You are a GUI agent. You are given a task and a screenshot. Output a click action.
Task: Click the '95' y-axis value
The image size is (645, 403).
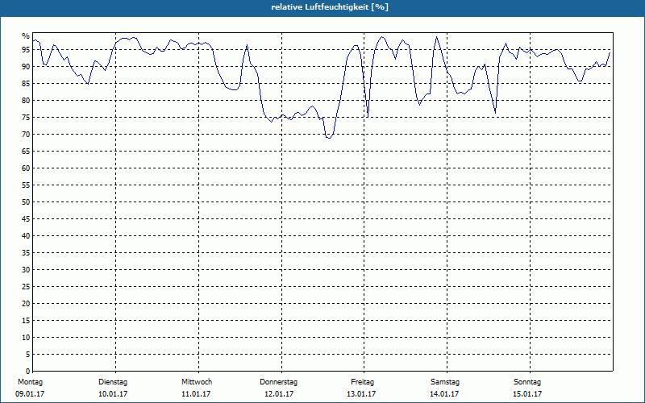tap(26, 50)
